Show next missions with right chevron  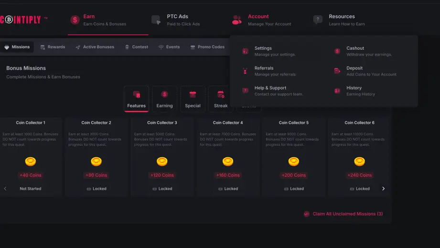[383, 189]
